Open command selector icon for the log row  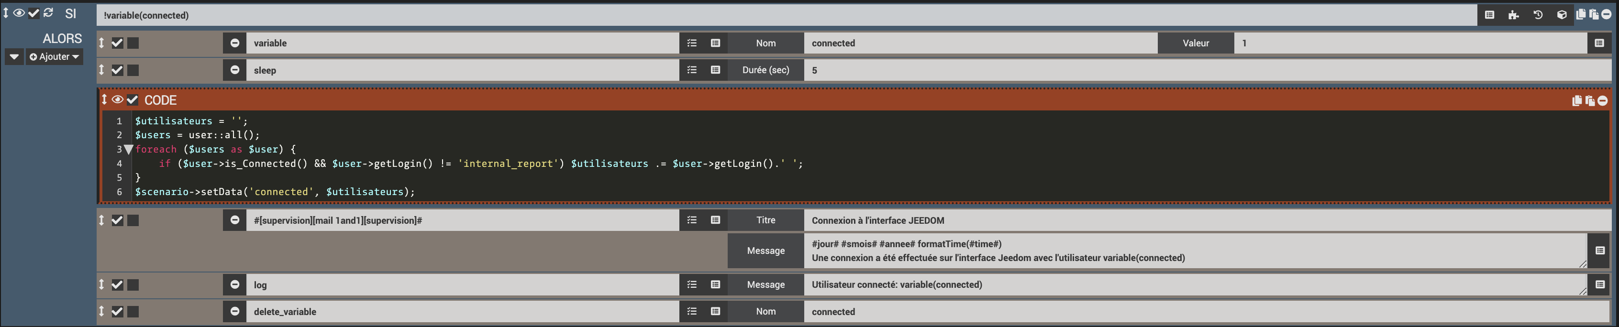point(715,284)
